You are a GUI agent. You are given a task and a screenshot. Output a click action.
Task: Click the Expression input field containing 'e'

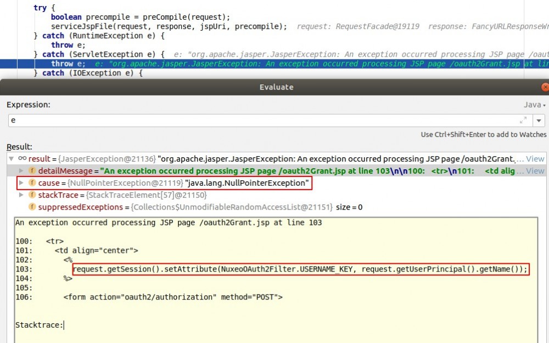tap(270, 120)
